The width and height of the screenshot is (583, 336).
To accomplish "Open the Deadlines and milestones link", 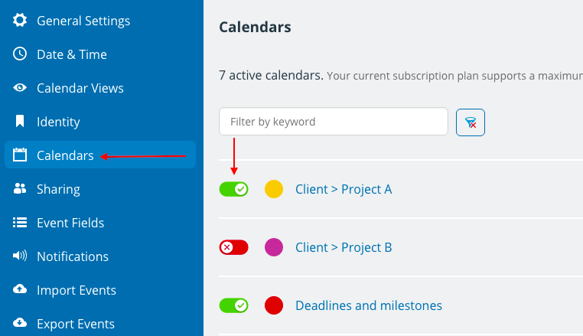I will [369, 305].
